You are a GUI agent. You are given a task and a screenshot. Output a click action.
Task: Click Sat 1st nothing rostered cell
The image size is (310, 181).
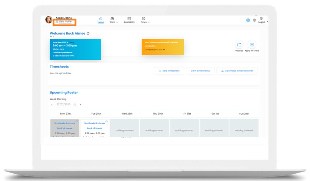click(x=214, y=128)
